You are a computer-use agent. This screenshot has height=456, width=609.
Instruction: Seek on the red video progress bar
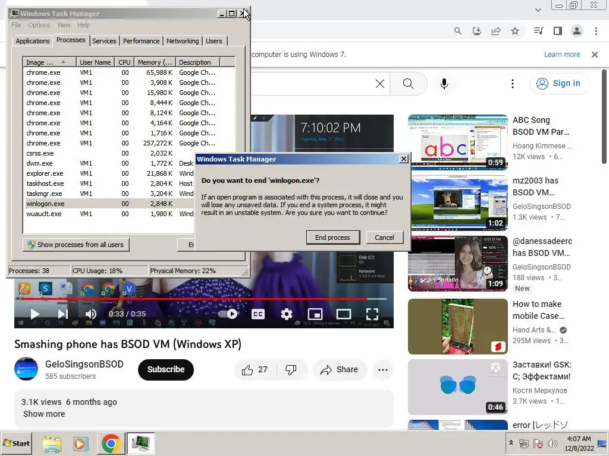(x=204, y=299)
